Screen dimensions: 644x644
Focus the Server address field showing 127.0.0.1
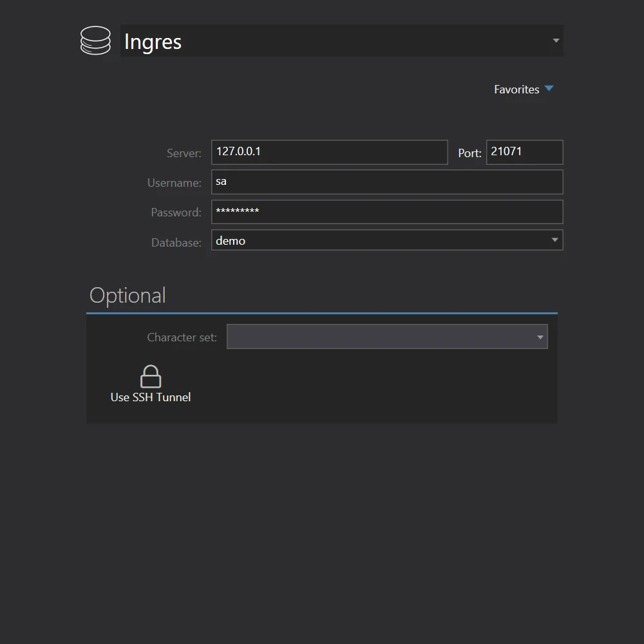click(x=329, y=152)
